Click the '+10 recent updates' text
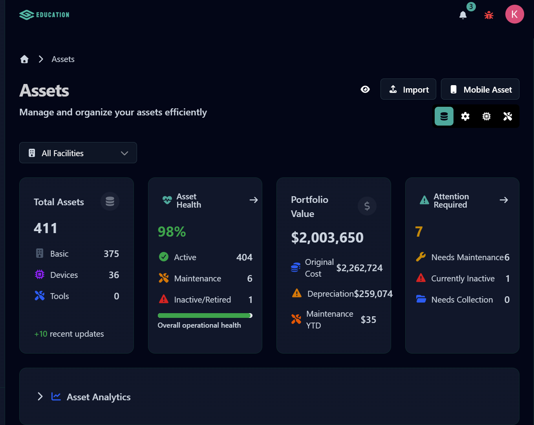534x425 pixels. point(69,334)
